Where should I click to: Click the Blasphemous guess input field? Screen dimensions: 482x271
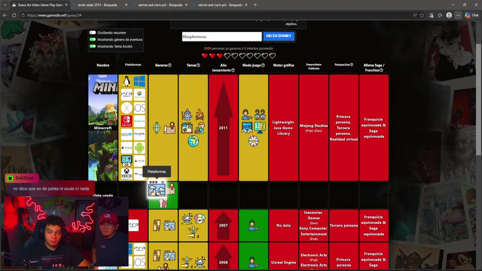click(222, 37)
